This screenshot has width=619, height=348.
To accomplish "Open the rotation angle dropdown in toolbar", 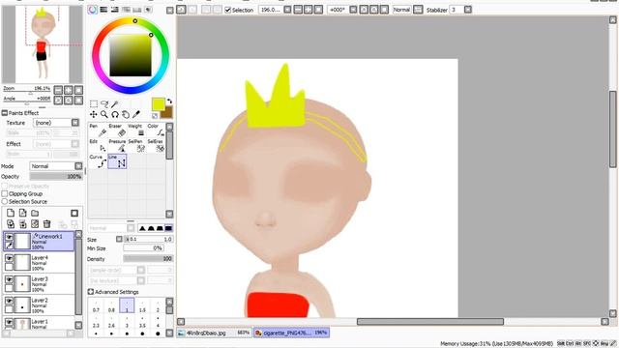I will point(353,10).
